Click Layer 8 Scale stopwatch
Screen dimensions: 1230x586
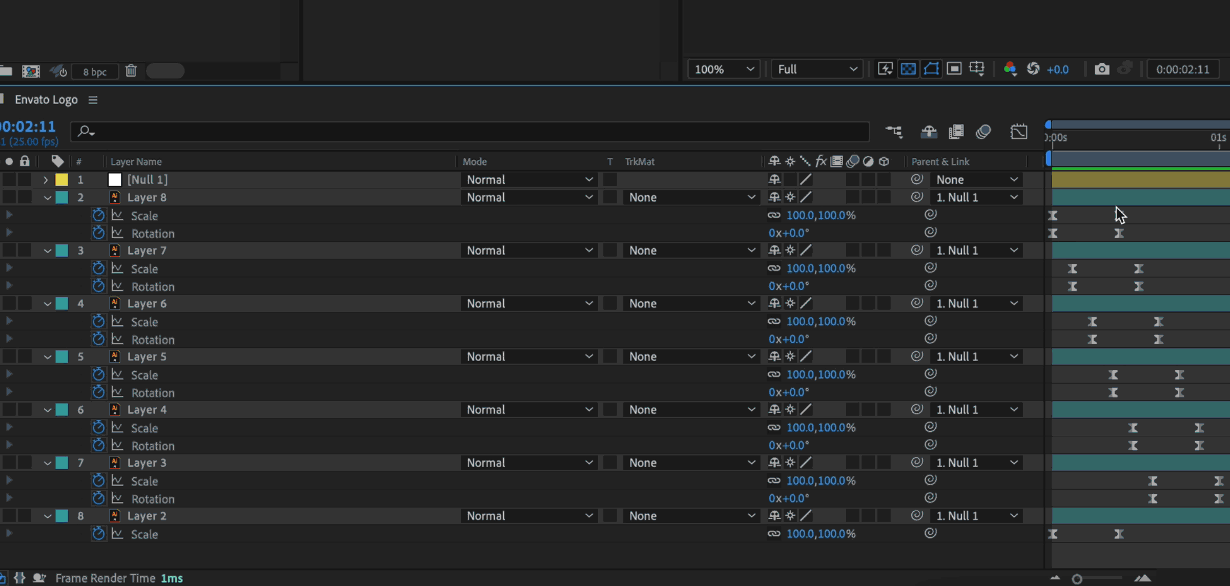[98, 215]
